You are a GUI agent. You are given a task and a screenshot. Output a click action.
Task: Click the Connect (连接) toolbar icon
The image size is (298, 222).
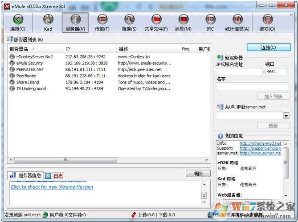(18, 23)
